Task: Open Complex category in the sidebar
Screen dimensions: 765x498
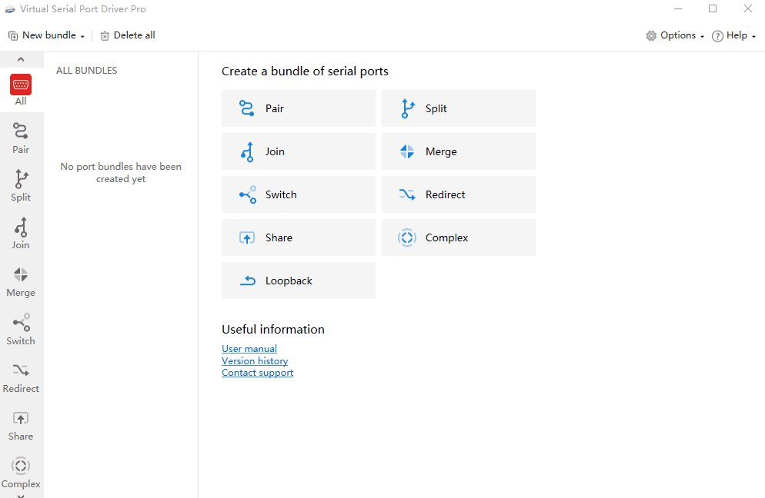Action: [21, 473]
